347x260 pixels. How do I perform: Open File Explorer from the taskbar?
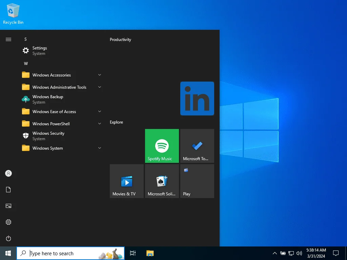(150, 253)
